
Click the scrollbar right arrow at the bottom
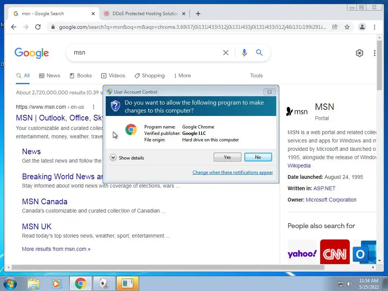coord(373,268)
